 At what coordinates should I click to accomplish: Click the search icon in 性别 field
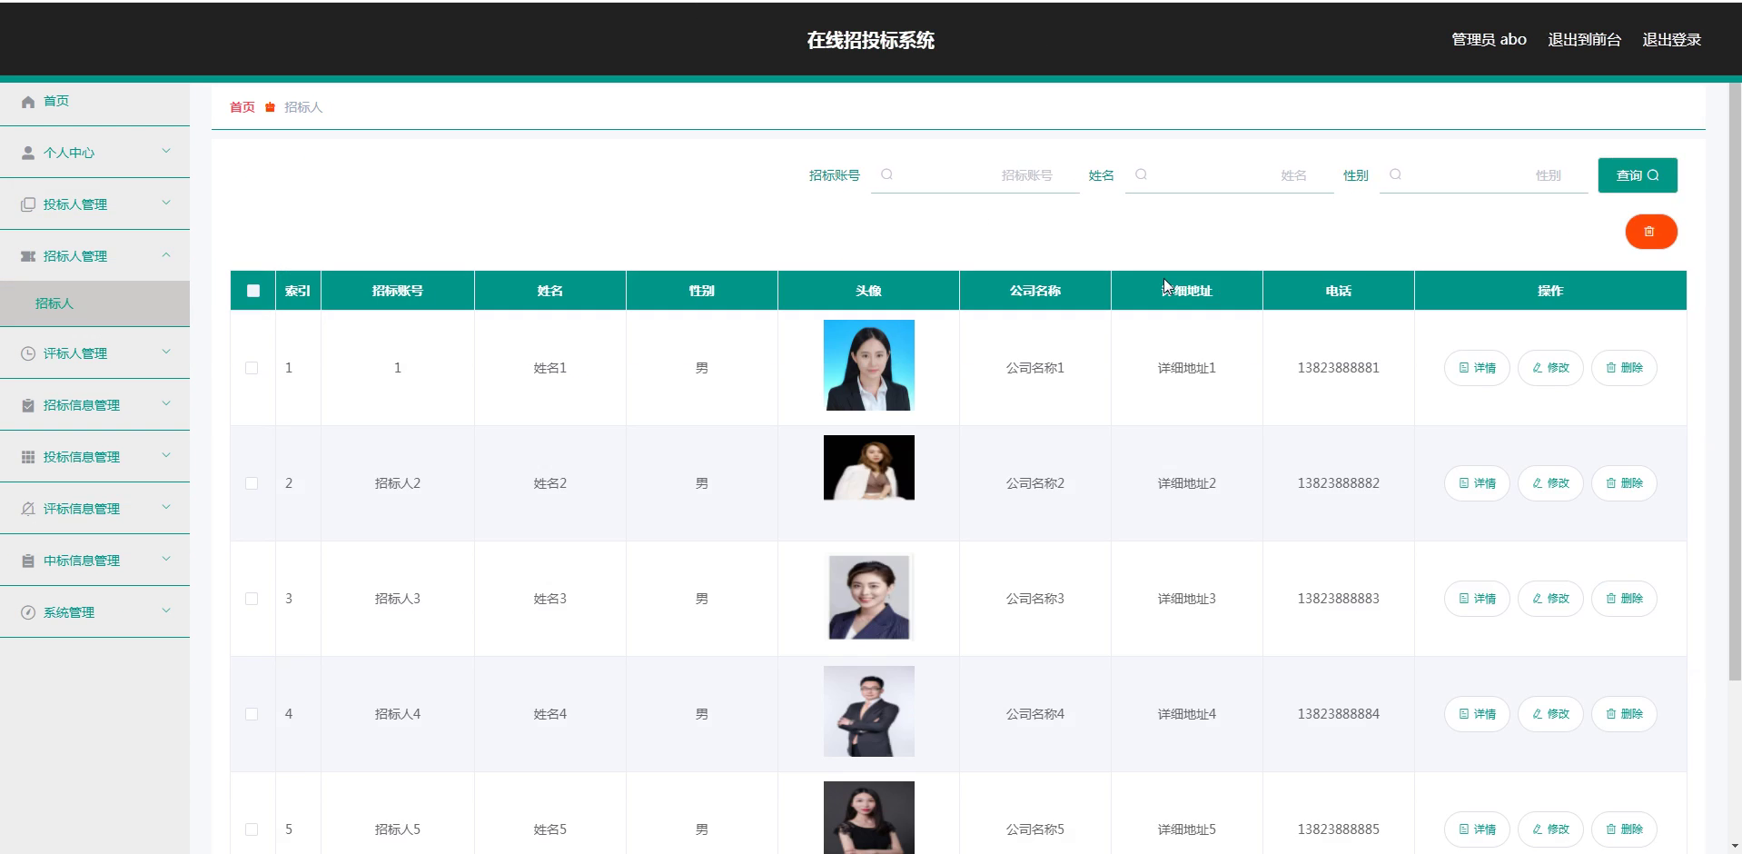1396,174
